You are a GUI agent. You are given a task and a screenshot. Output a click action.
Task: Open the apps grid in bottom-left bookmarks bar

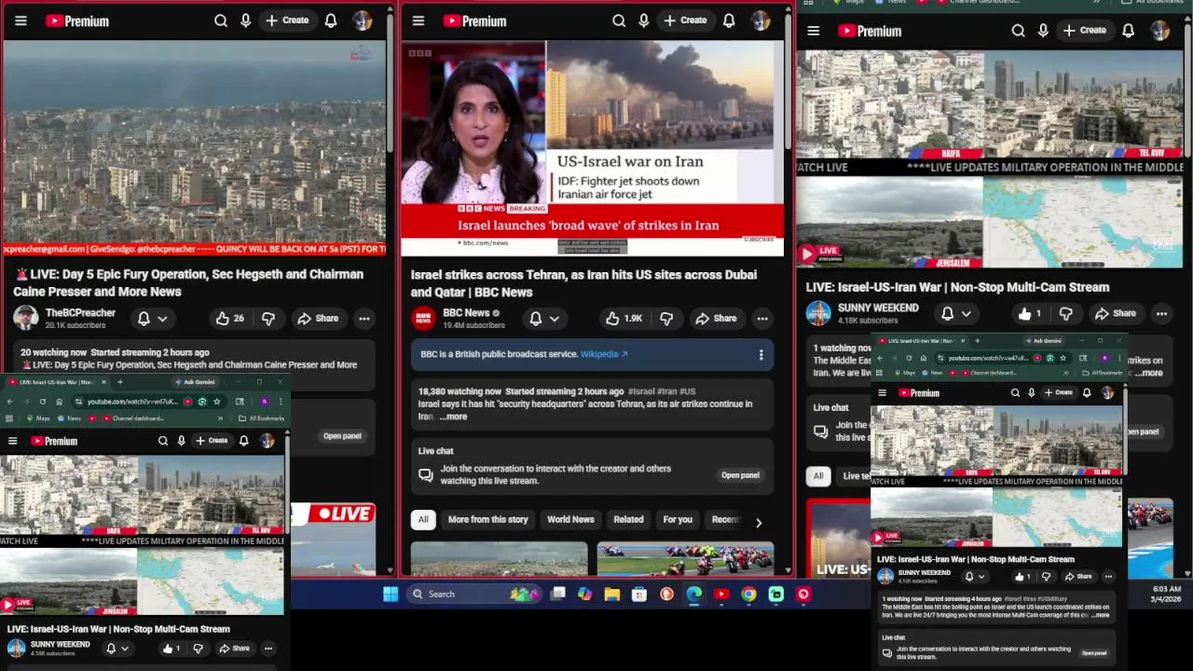pyautogui.click(x=9, y=418)
